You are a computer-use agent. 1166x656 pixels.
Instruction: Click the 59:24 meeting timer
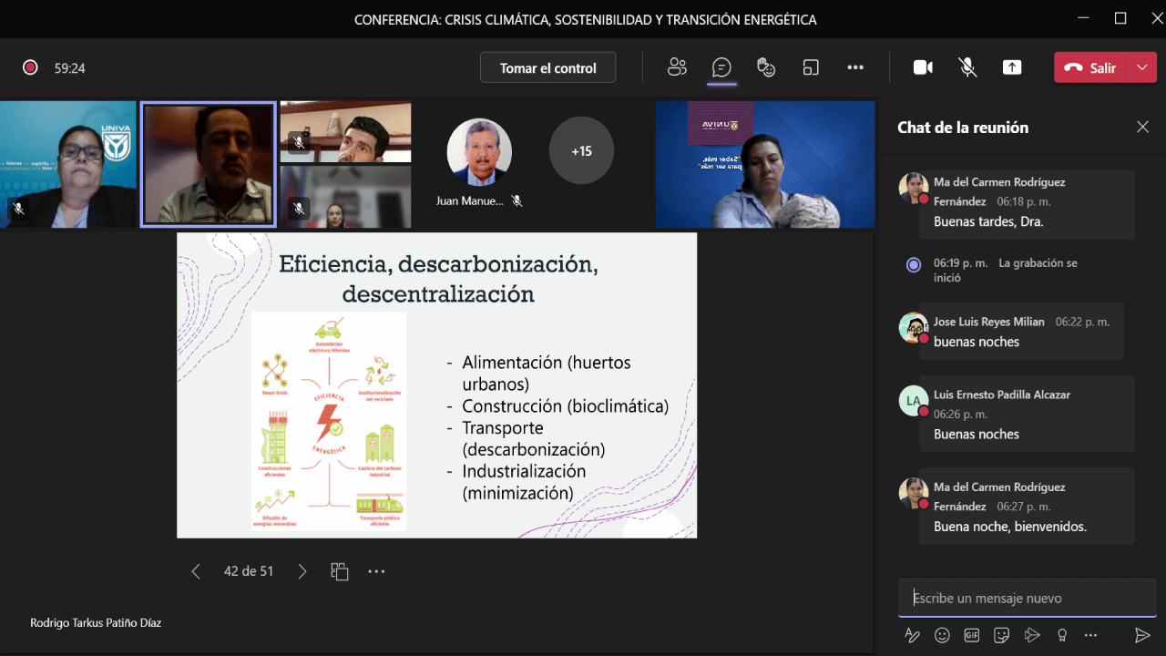(70, 67)
